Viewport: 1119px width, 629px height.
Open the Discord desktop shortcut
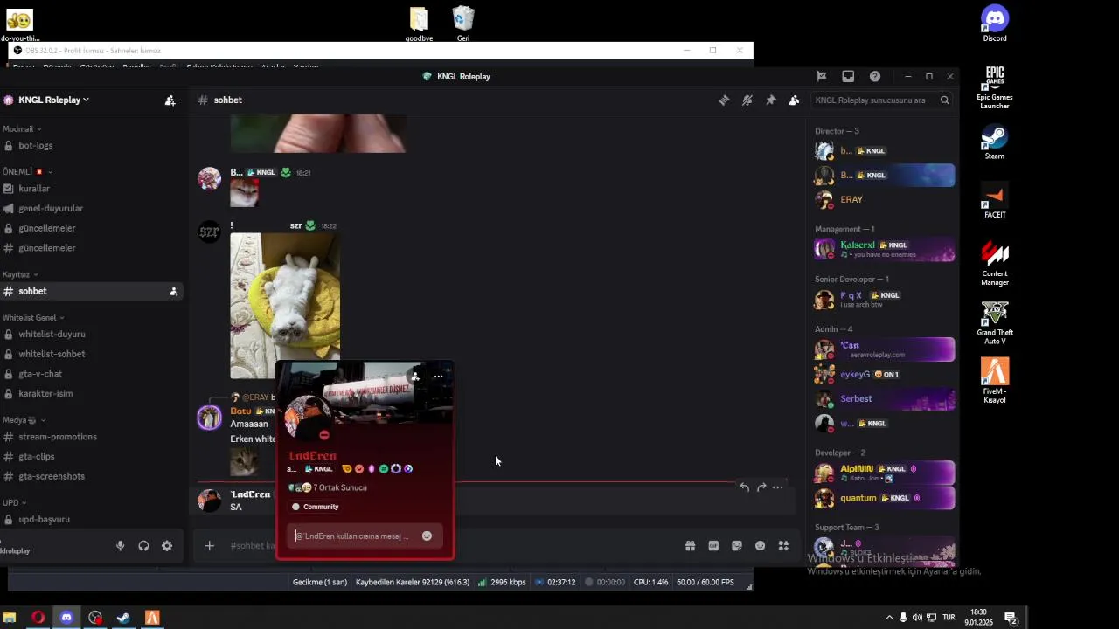(995, 24)
